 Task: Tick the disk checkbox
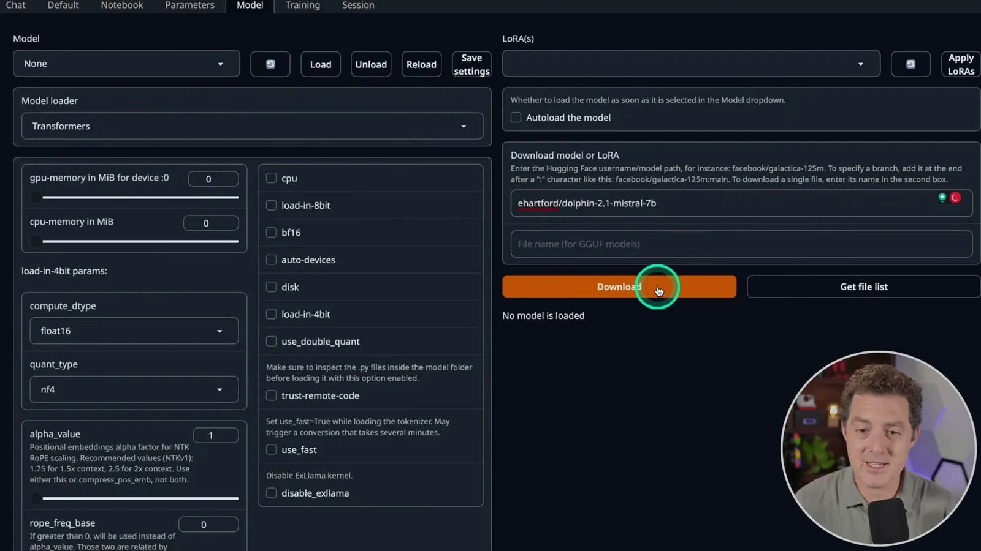[271, 287]
